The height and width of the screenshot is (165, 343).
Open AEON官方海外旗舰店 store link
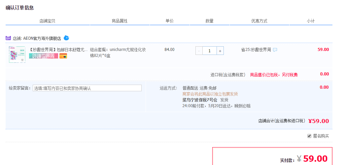pos(42,38)
